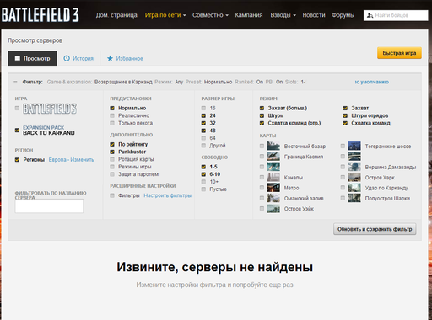Image resolution: width=432 pixels, height=320 pixels.
Task: Toggle the Регионы checkbox
Action: click(17, 159)
